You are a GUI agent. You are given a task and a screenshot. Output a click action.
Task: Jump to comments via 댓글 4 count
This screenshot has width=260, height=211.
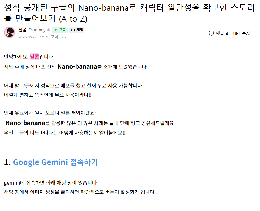(x=222, y=34)
